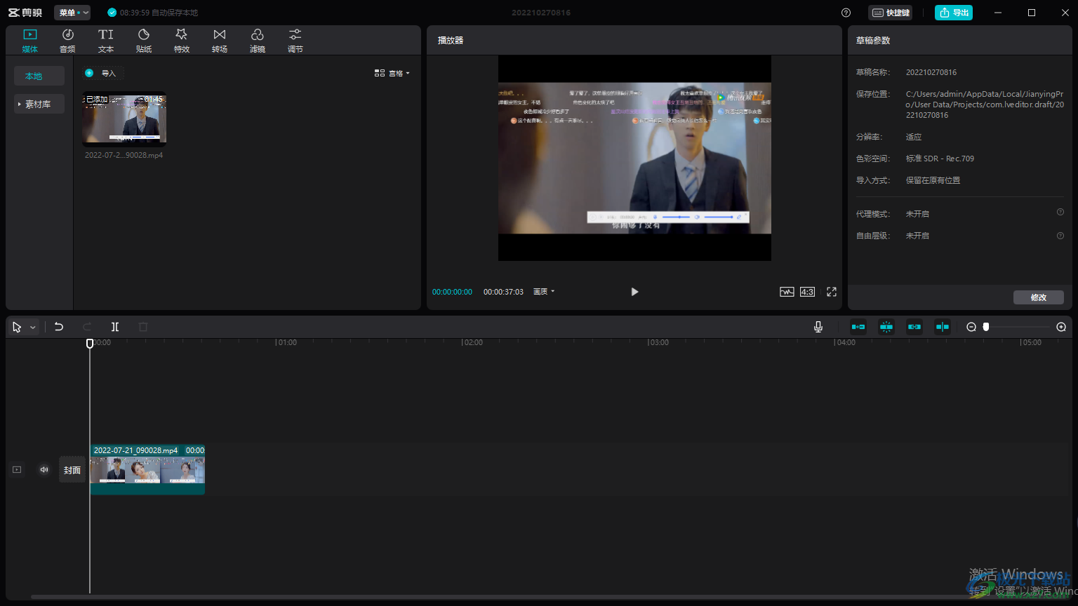
Task: Click the timeline playhead marker
Action: [x=90, y=343]
